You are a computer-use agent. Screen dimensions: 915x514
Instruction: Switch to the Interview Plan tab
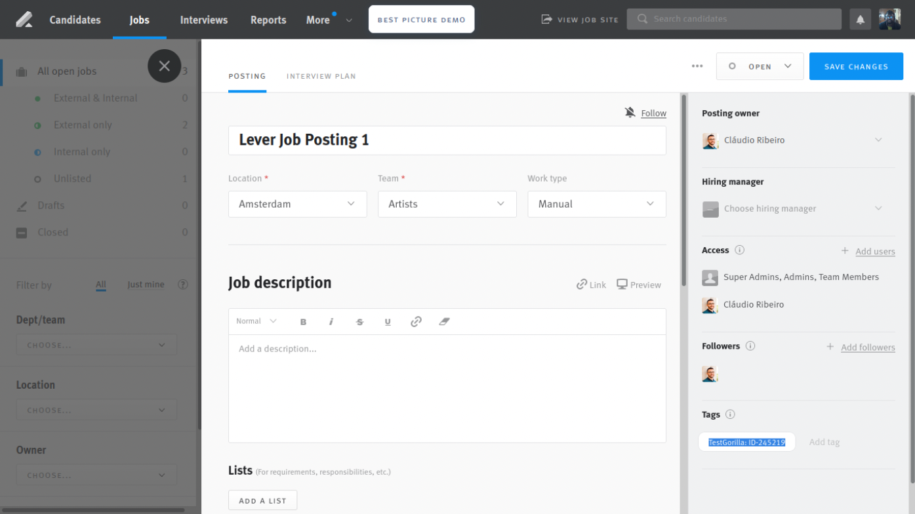coord(321,76)
